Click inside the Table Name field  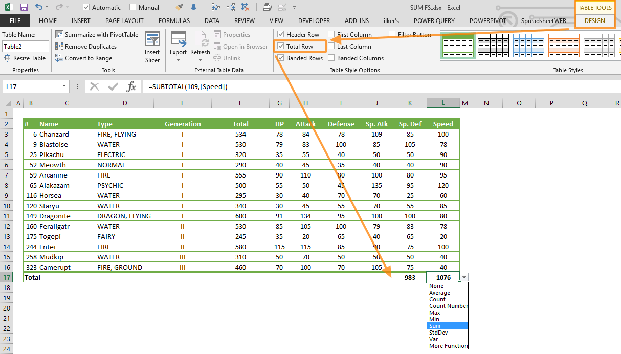[x=25, y=46]
